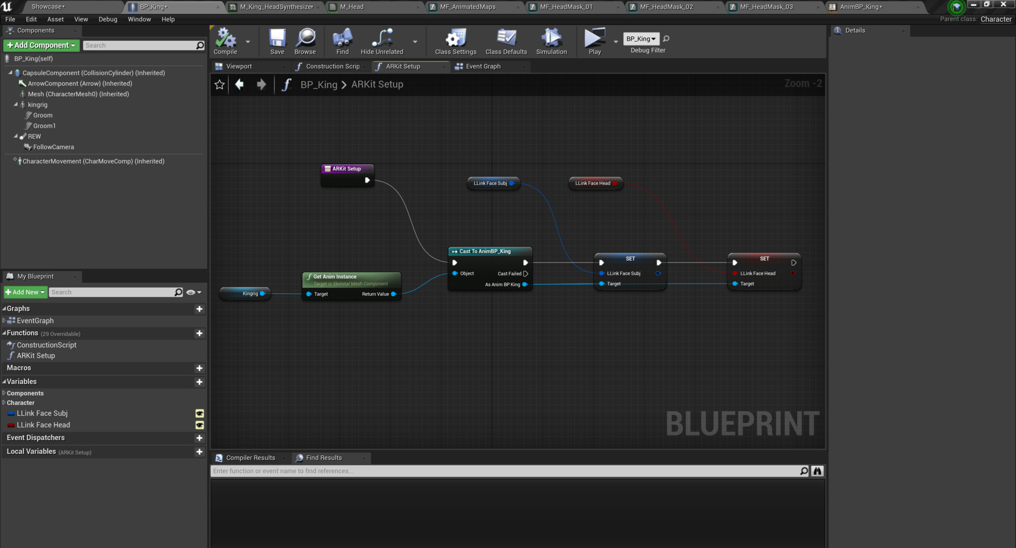Navigate forward in graph history
Viewport: 1016px width, 548px height.
point(261,85)
